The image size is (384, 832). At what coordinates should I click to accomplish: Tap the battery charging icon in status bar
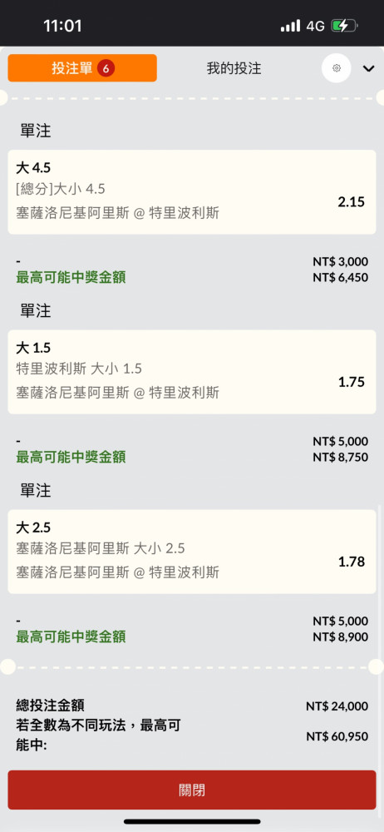coord(344,26)
